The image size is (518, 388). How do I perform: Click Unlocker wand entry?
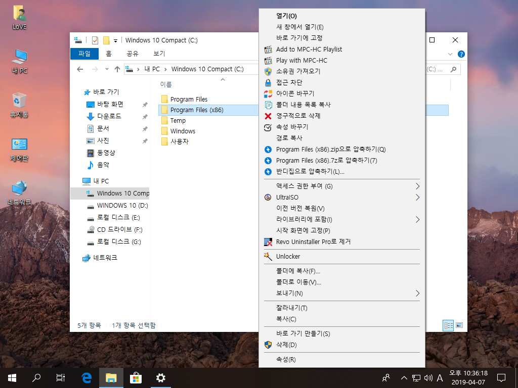[342, 256]
